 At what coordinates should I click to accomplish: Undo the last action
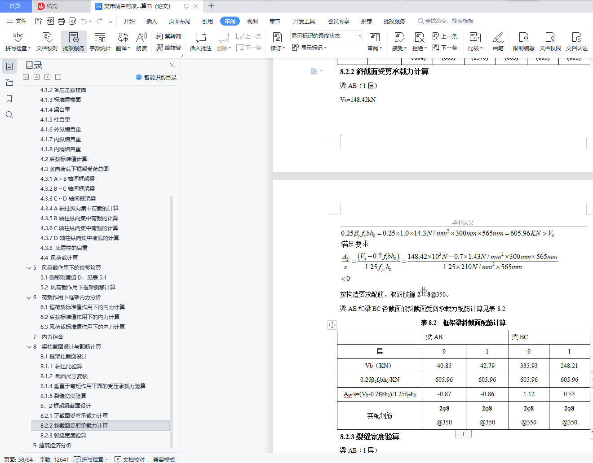coord(84,21)
